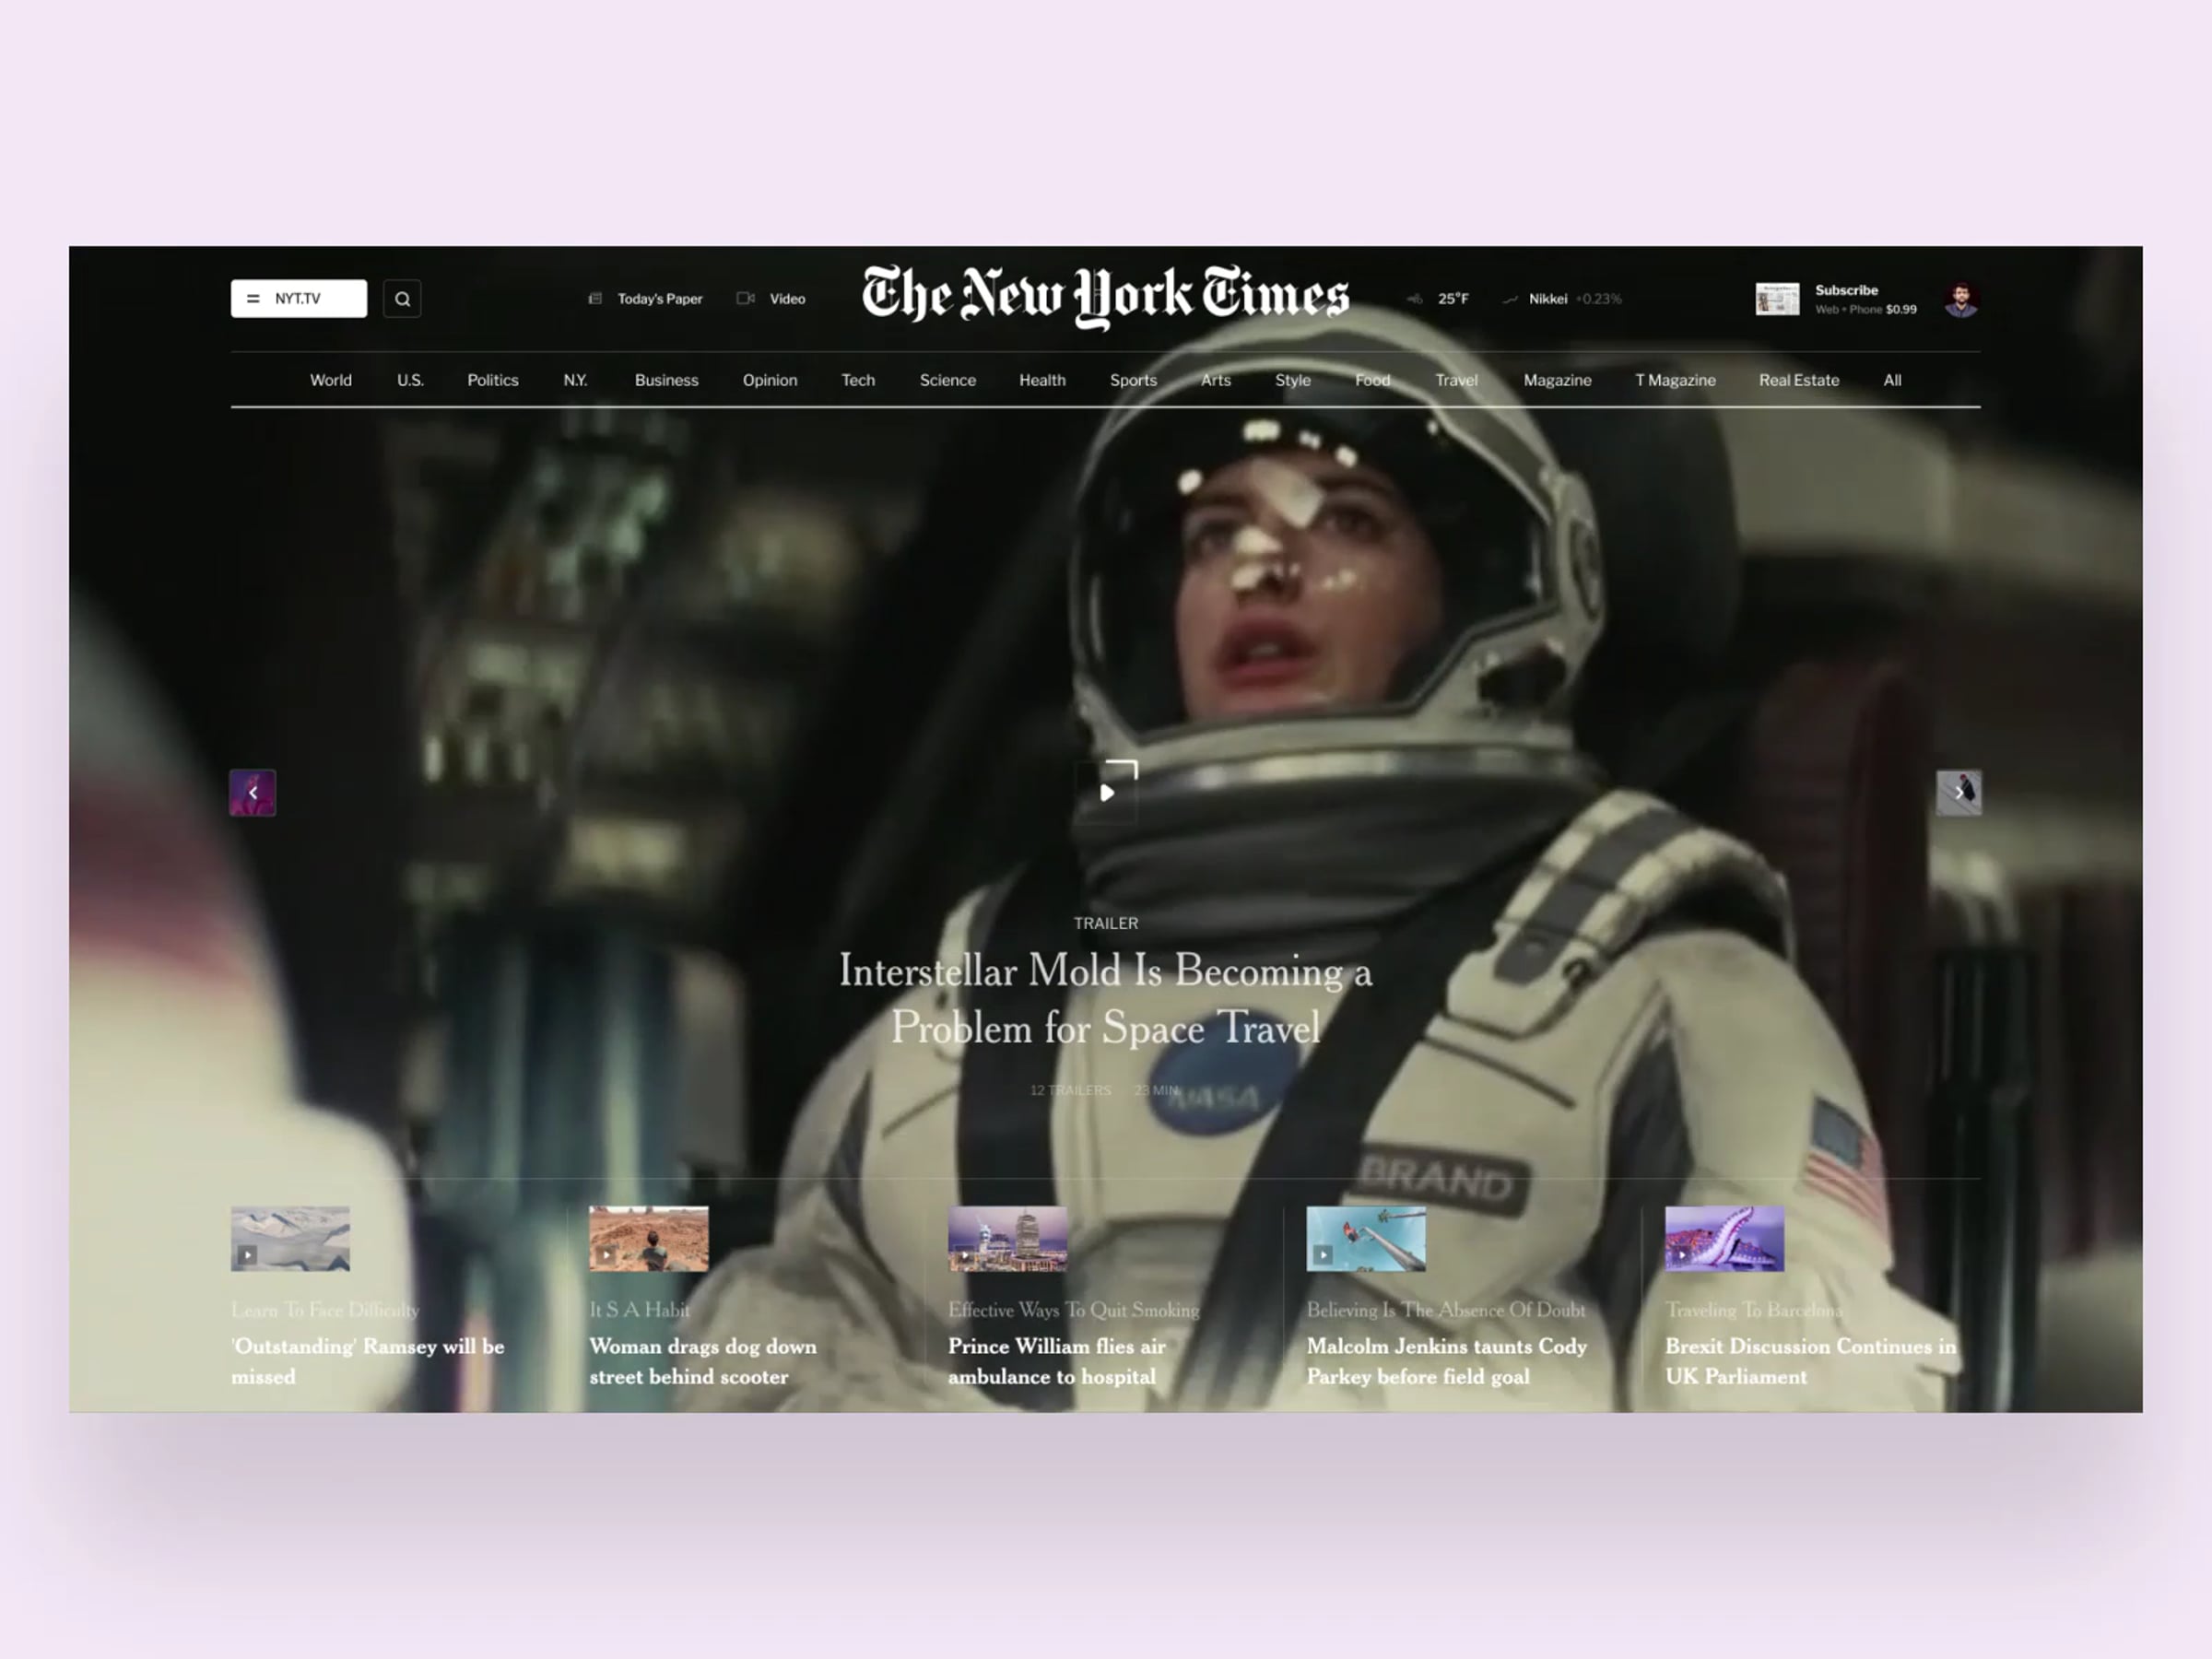Screen dimensions: 2212x1659
Task: Open 'Outstanding' Ramsey will be missed headline
Action: (x=368, y=1361)
